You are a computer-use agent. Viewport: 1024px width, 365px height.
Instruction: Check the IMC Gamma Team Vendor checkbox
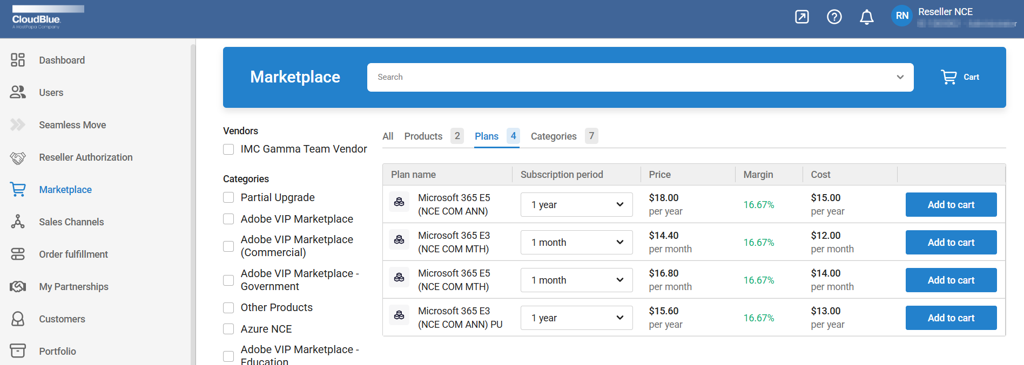pos(228,149)
